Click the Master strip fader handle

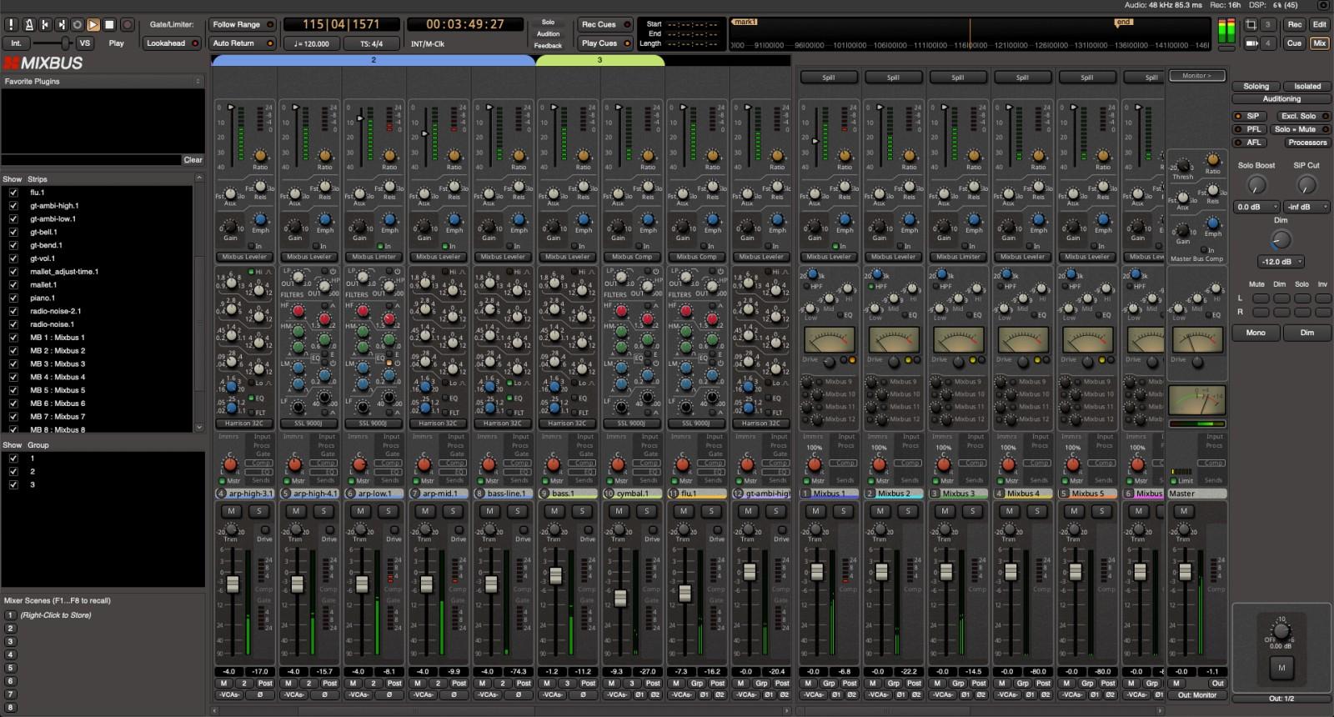click(x=1185, y=572)
